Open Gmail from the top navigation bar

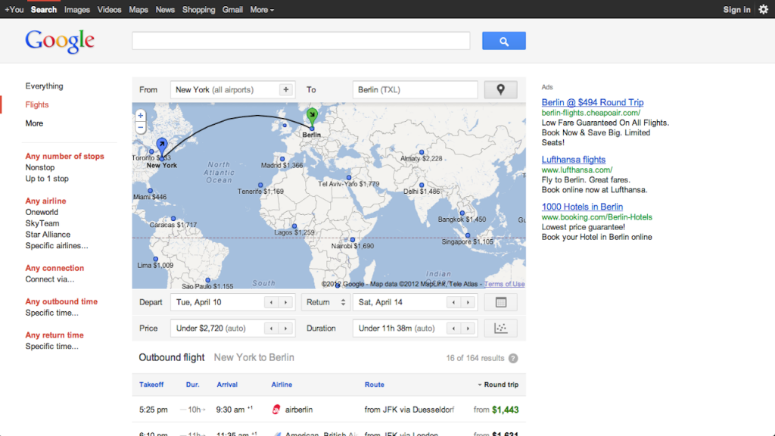[x=232, y=10]
